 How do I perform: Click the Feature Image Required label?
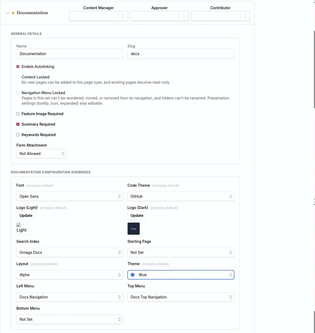43,114
